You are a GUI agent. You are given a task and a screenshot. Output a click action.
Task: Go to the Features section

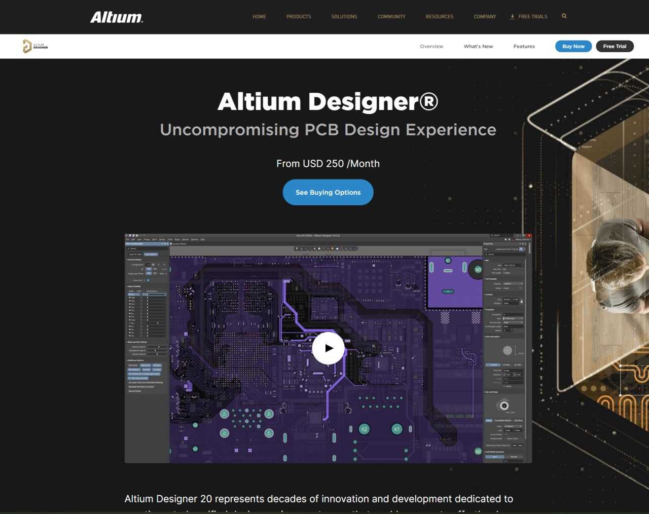(524, 46)
